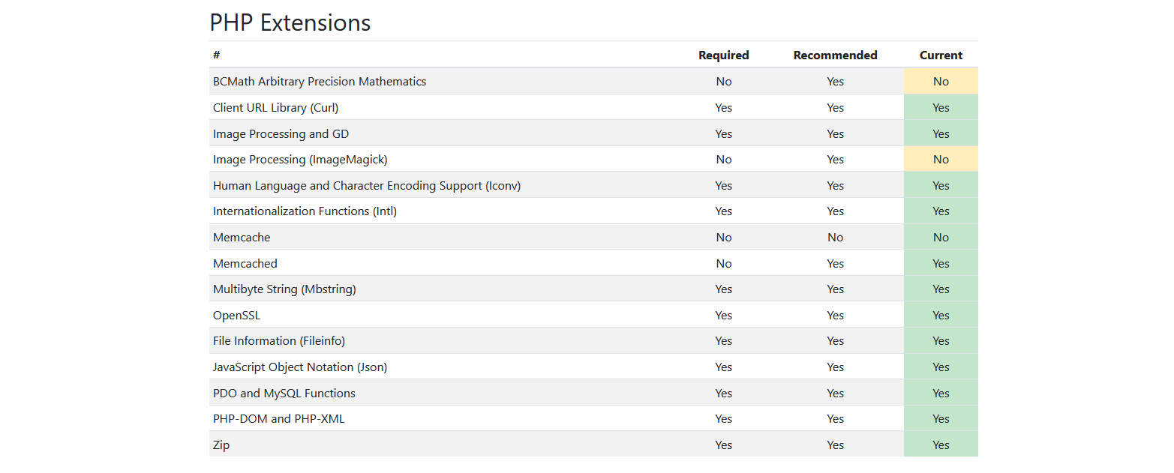The width and height of the screenshot is (1174, 473).
Task: Open the PDO and MySQL Functions link
Action: [x=284, y=392]
